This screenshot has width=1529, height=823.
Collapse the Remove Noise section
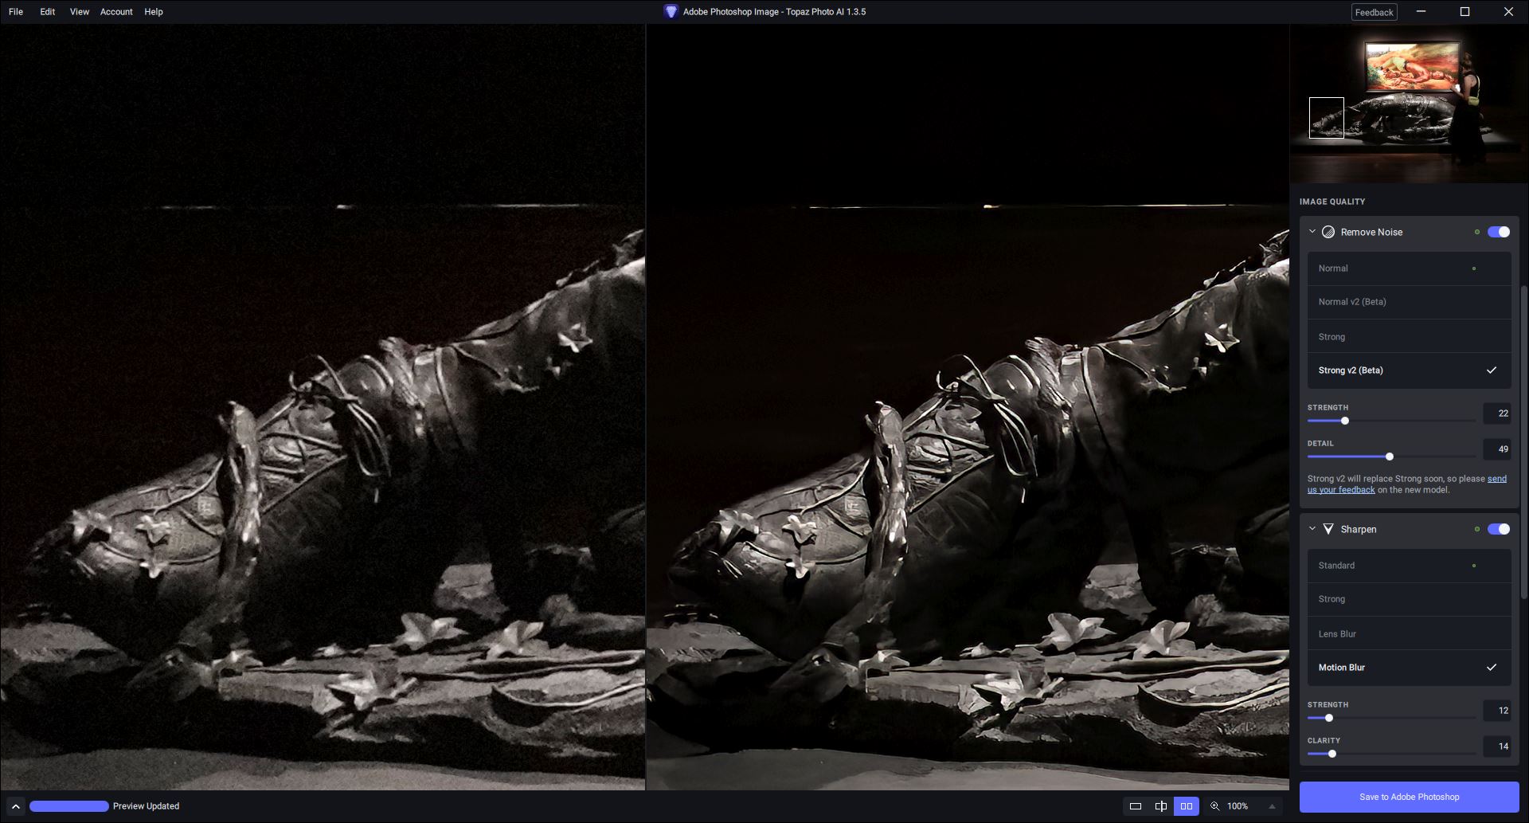[1312, 232]
